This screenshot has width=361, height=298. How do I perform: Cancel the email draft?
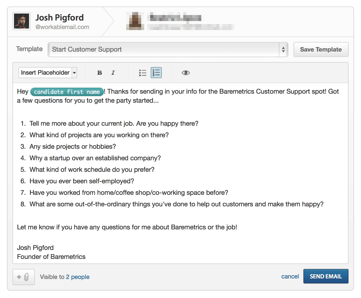tap(290, 276)
